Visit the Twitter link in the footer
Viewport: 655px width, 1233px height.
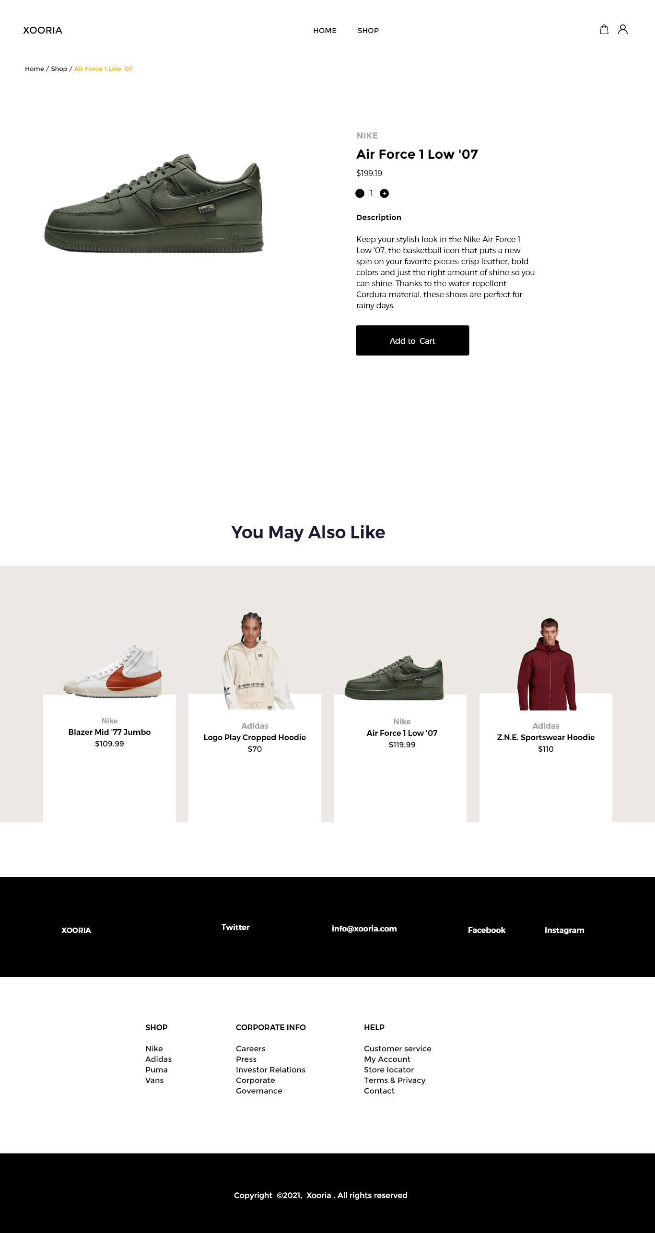coord(235,927)
